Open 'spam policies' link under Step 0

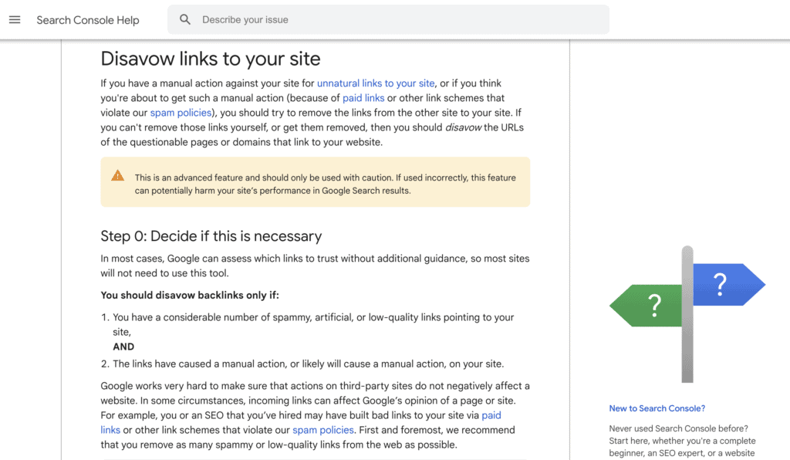click(322, 430)
